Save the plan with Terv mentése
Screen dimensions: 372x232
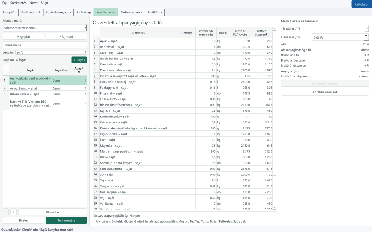click(x=66, y=220)
